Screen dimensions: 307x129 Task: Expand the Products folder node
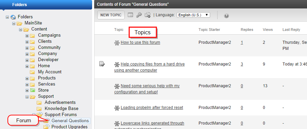click(27, 78)
